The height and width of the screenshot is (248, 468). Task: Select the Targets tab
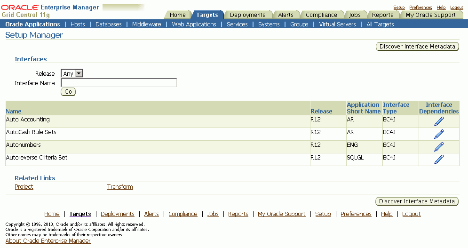tap(207, 15)
